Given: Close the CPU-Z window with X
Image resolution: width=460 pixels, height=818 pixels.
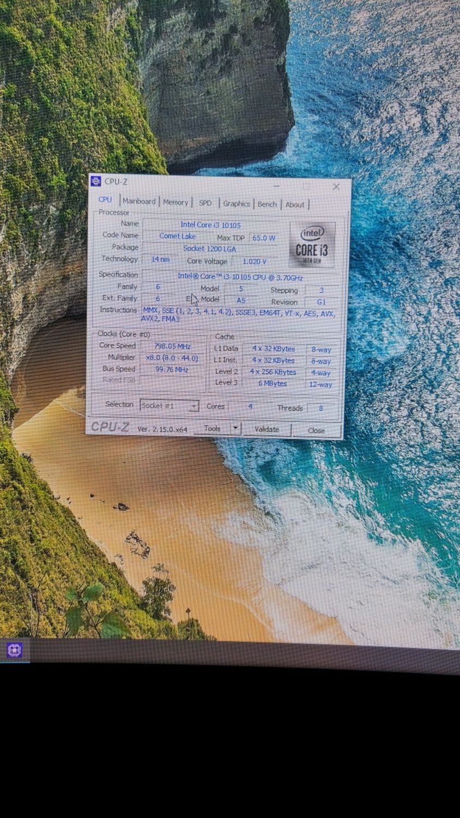Looking at the screenshot, I should [x=336, y=187].
